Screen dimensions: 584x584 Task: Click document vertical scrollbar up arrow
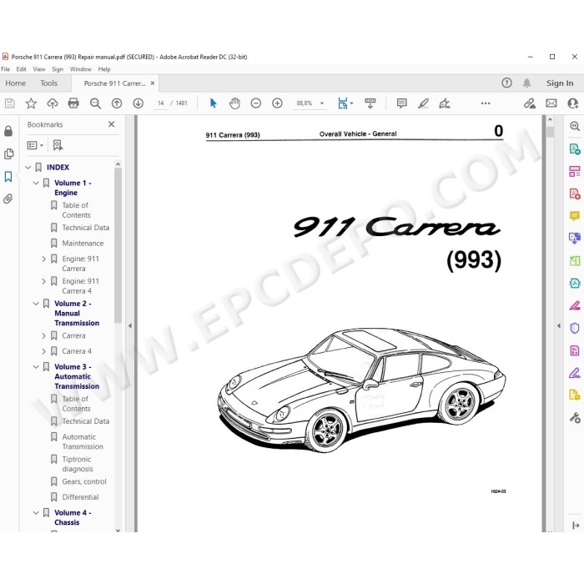tap(550, 120)
